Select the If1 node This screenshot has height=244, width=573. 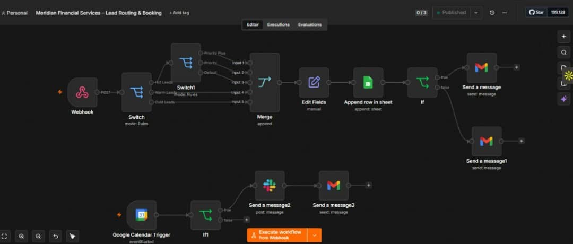pos(206,215)
